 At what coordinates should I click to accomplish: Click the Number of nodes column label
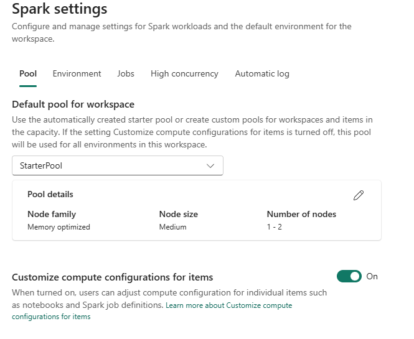point(301,214)
